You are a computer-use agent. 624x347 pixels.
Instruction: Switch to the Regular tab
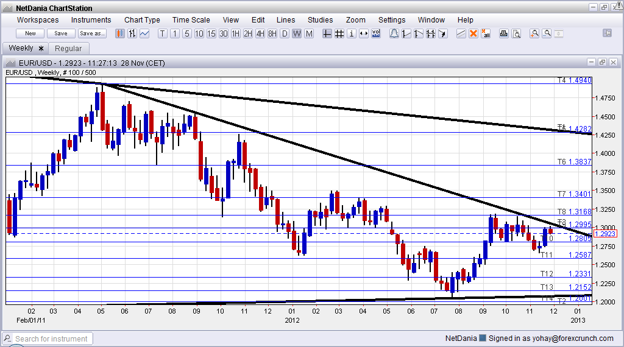pyautogui.click(x=68, y=48)
